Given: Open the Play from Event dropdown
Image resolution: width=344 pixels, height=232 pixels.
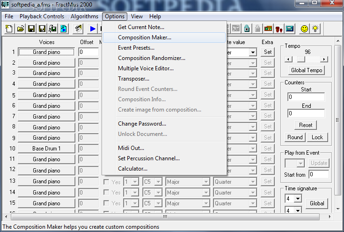Looking at the screenshot, I should (x=295, y=163).
